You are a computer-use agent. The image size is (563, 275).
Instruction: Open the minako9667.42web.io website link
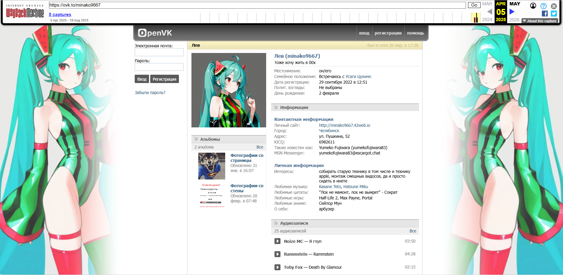click(x=345, y=125)
